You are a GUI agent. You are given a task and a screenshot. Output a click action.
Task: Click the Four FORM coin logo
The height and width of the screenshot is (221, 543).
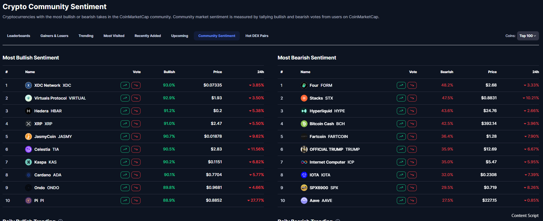point(304,85)
